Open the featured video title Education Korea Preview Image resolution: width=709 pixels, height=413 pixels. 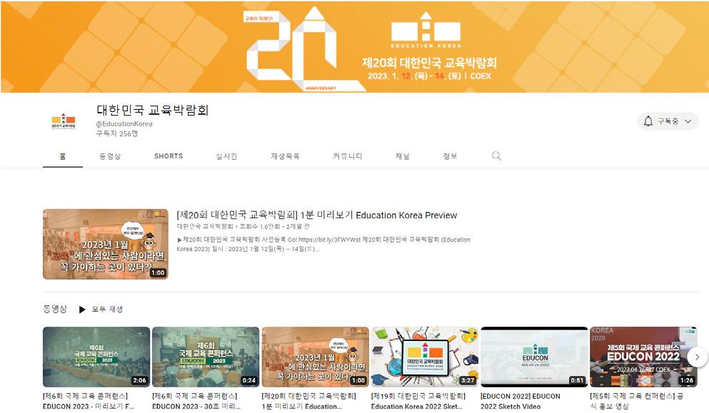(316, 215)
